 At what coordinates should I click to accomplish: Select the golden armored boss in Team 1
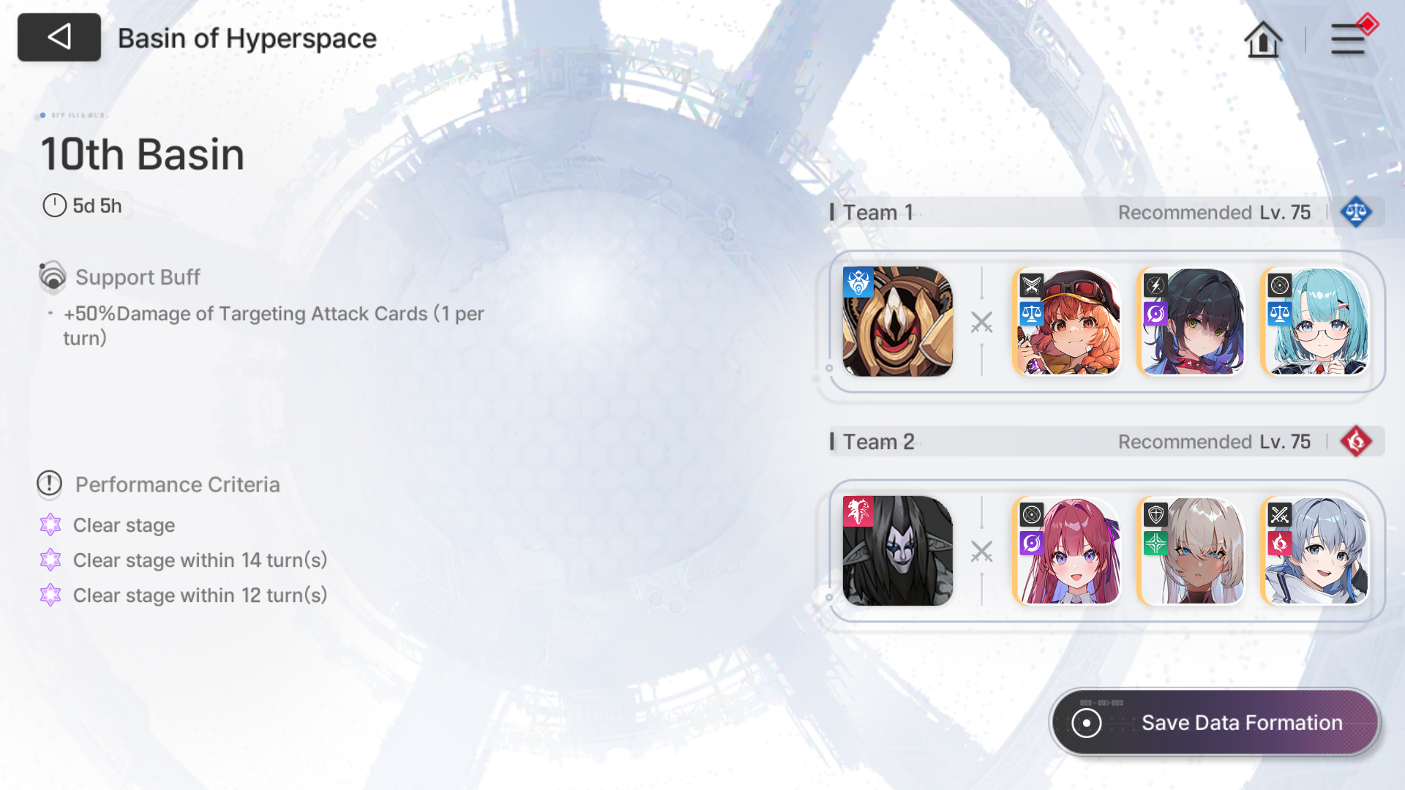[x=897, y=322]
